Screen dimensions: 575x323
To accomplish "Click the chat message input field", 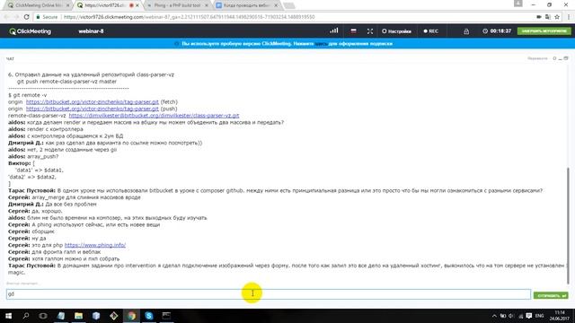I will point(269,294).
